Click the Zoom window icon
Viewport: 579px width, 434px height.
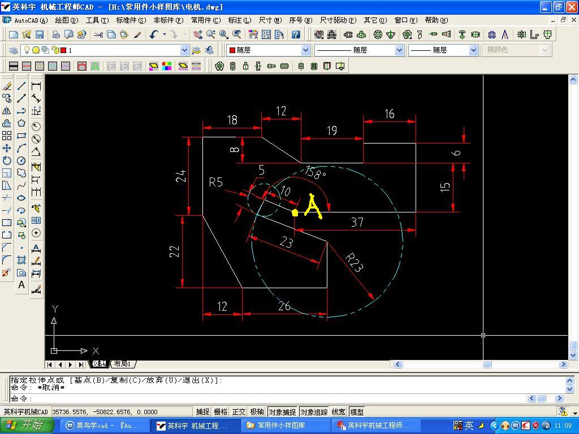click(x=224, y=34)
